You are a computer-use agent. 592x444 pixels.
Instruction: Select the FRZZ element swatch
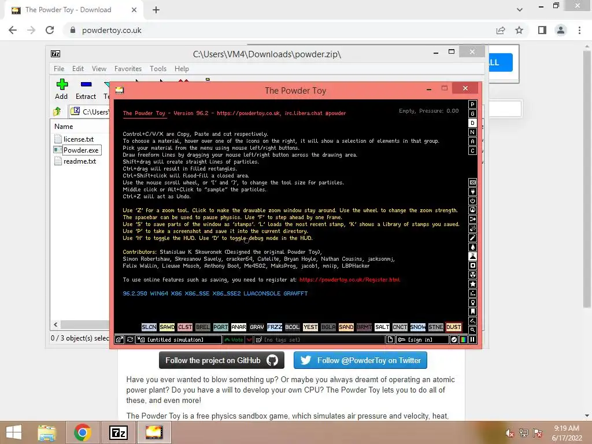click(275, 327)
